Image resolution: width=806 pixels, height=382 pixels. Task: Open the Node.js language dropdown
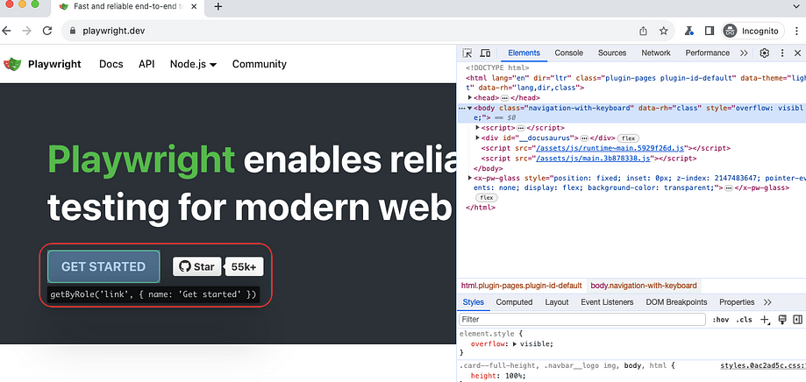click(x=193, y=64)
